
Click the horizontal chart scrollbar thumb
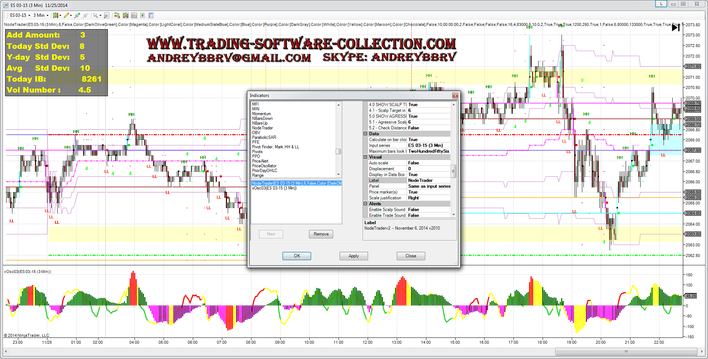[626, 352]
